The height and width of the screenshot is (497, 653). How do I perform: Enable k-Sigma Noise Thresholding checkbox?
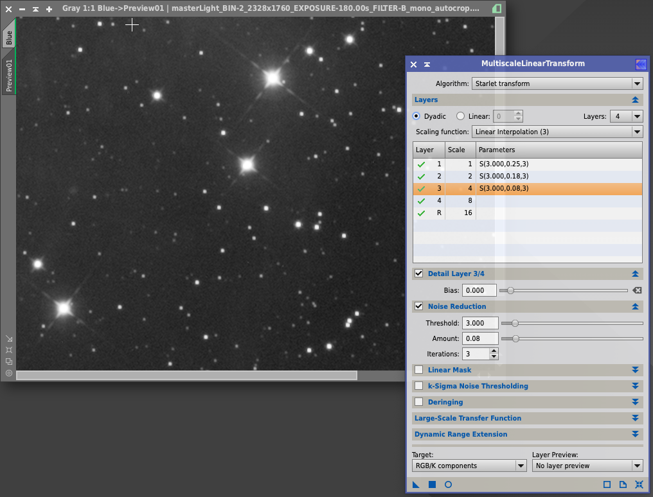coord(419,386)
